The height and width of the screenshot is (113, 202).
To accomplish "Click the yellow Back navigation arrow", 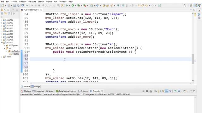I will point(146,5).
